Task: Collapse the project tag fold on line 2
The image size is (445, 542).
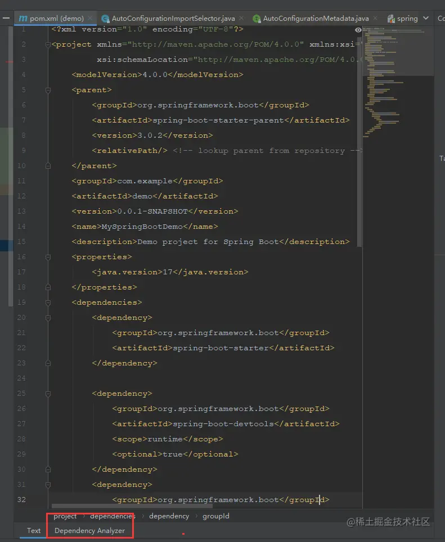Action: [x=48, y=44]
